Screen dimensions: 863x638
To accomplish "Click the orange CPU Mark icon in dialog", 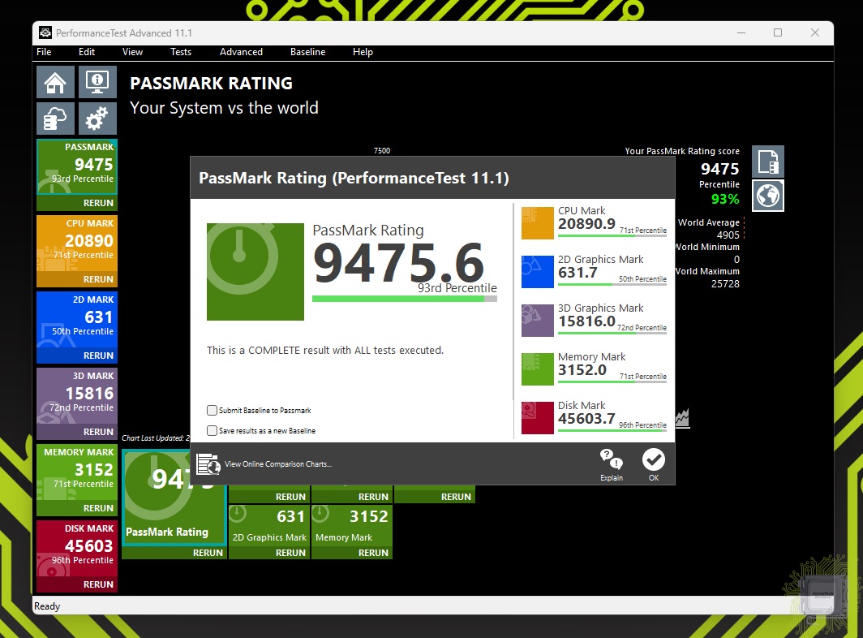I will click(x=537, y=223).
